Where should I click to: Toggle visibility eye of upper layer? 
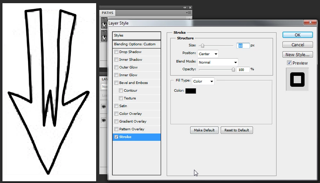coord(104,107)
